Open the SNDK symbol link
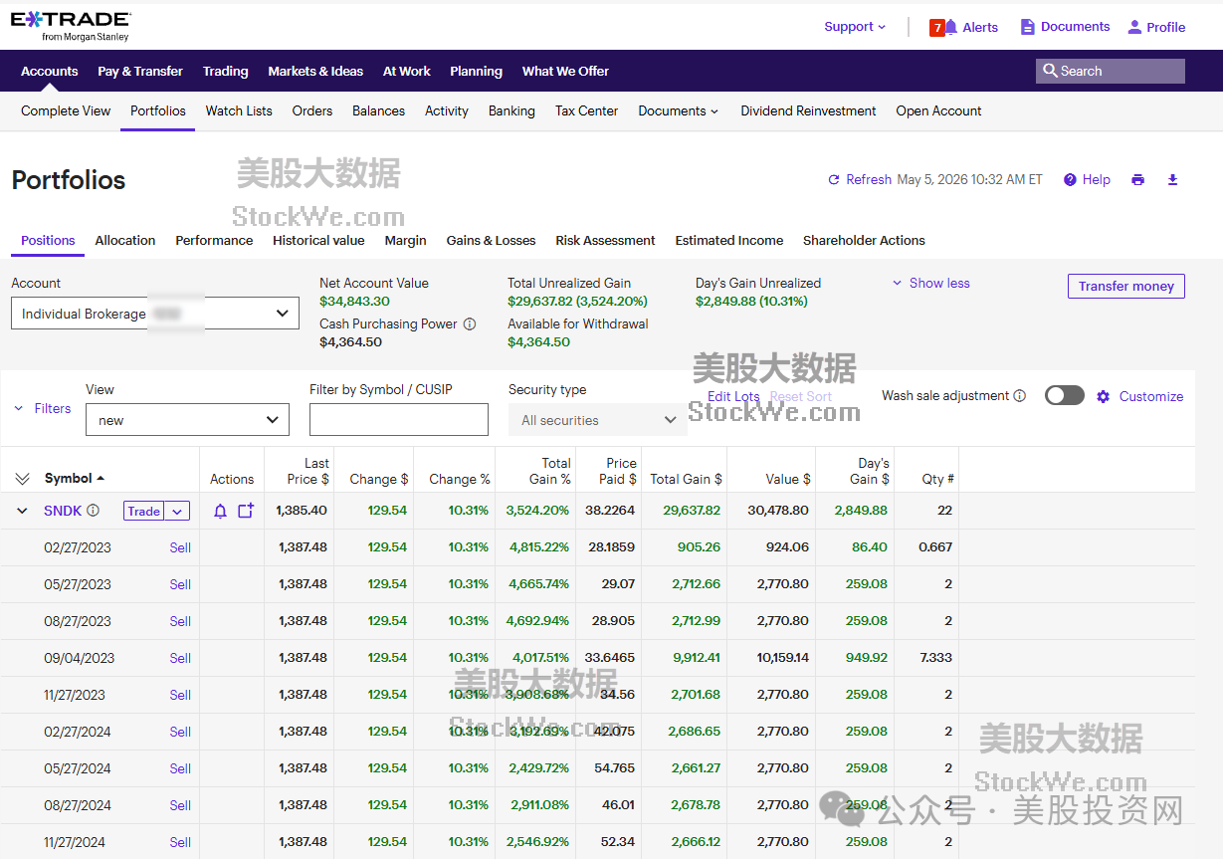The width and height of the screenshot is (1223, 859). [63, 511]
